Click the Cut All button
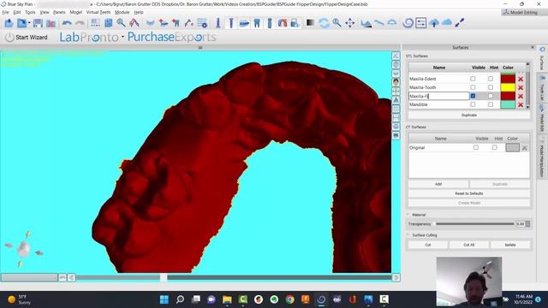The height and width of the screenshot is (308, 548). pyautogui.click(x=469, y=245)
